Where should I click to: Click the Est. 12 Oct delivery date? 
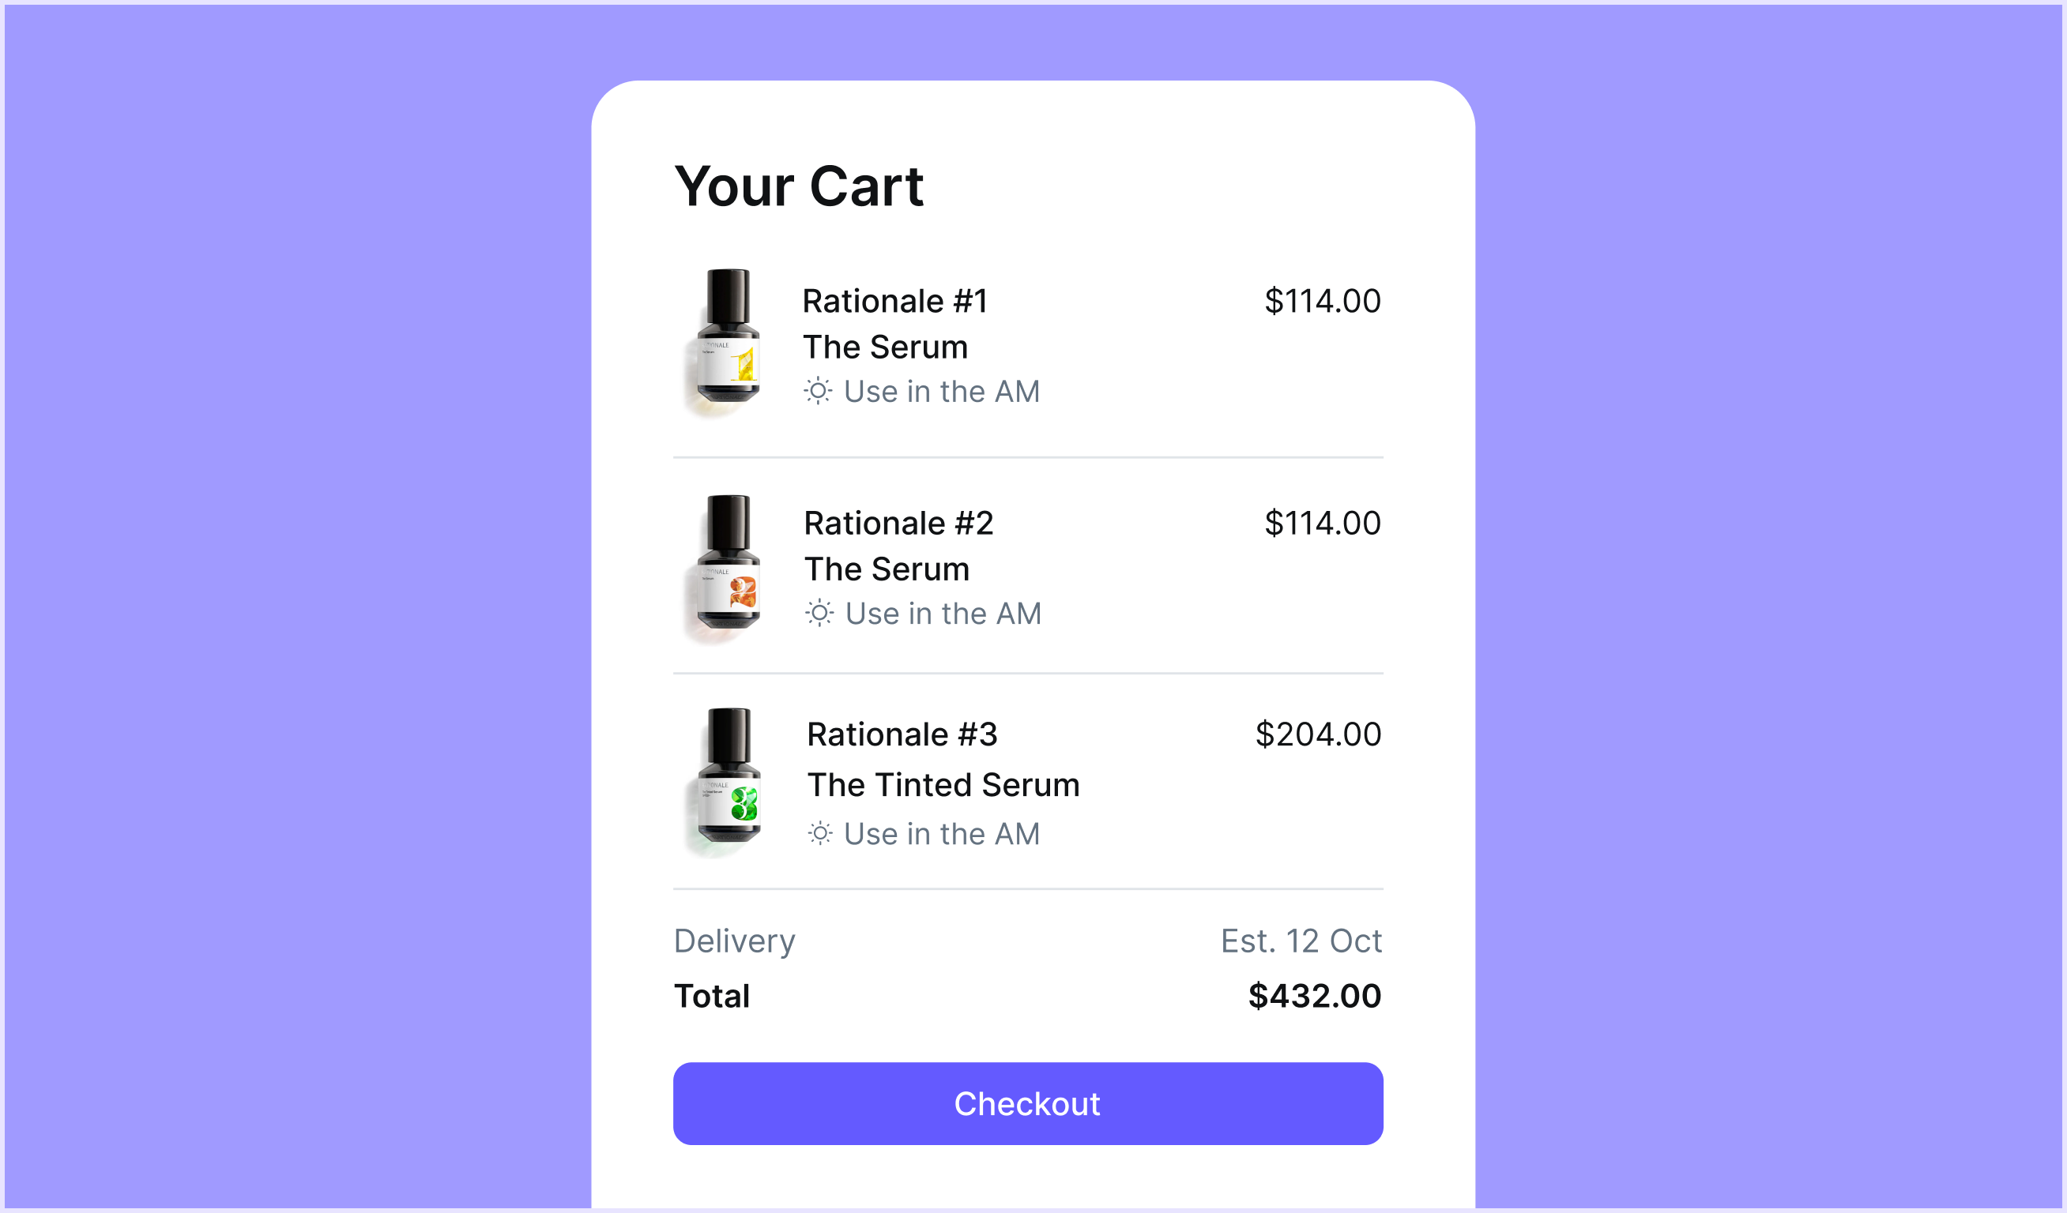(1301, 941)
